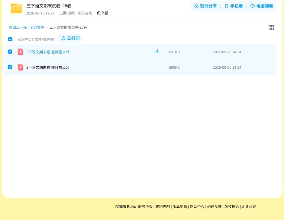The image size is (284, 220).
Task: Open file 3下语文期末卷-提升卷.pdf
Action: pos(48,68)
